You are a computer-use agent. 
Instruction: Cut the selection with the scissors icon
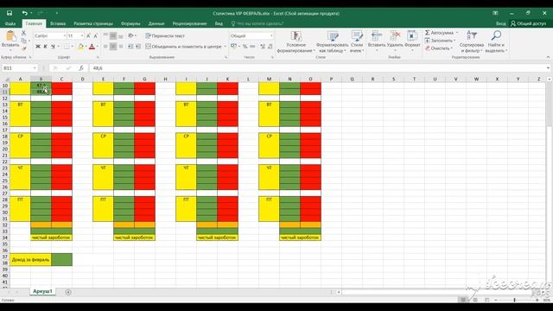23,33
